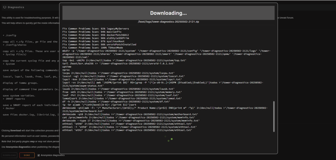Click the 'lspci -vv' ASPM log line

click(163, 84)
